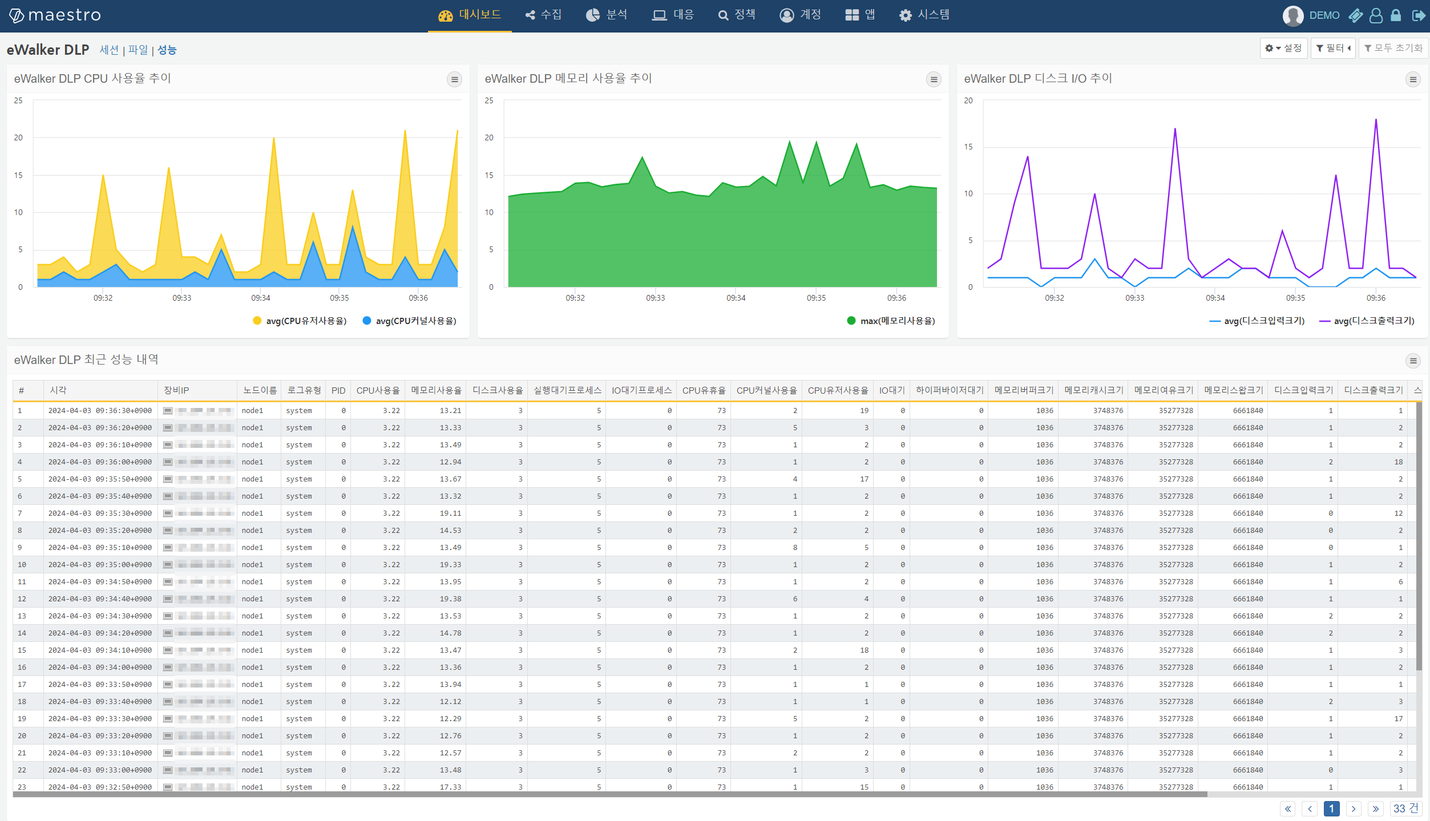Sort table by 메모리사용율 column

(x=437, y=390)
